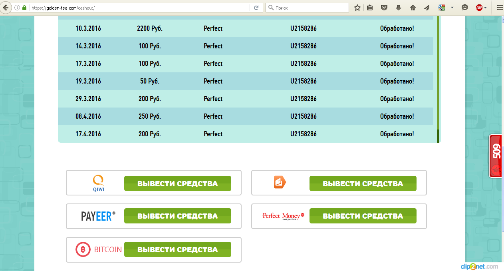Reload the current page
Screen dimensions: 504x271
coord(256,8)
